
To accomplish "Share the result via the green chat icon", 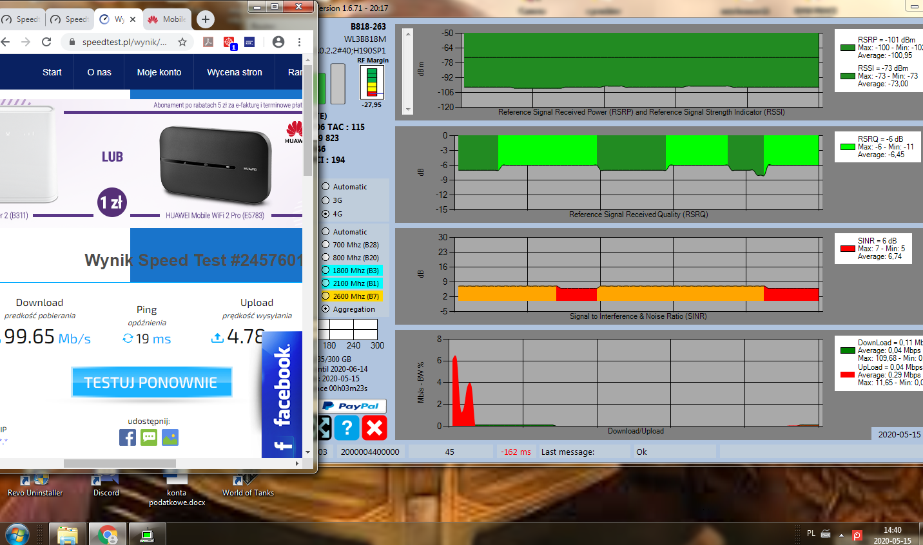I will click(149, 438).
